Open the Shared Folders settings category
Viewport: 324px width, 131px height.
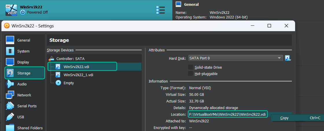[24, 128]
